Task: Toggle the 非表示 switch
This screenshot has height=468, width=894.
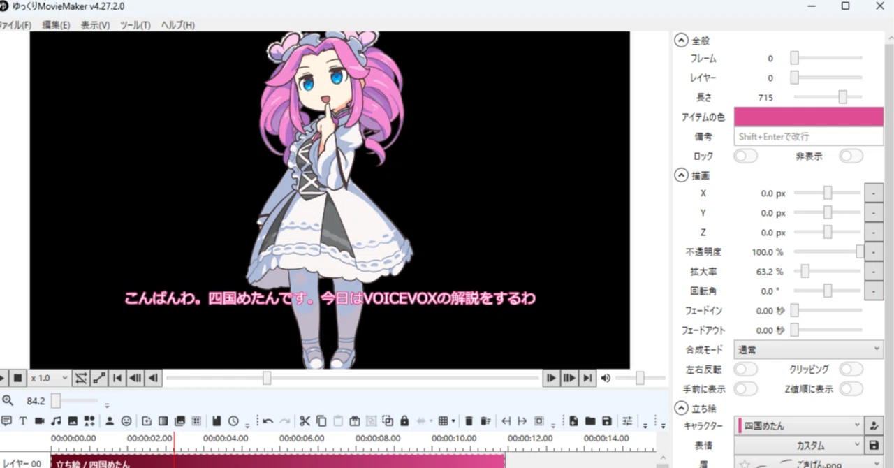Action: pos(851,156)
